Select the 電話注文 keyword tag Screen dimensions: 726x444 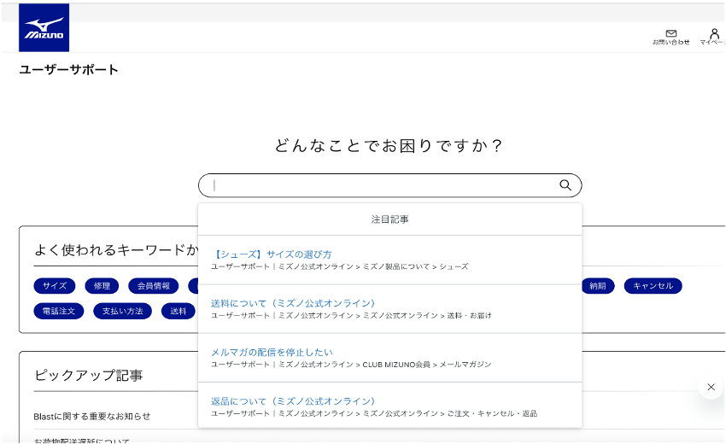click(x=59, y=311)
